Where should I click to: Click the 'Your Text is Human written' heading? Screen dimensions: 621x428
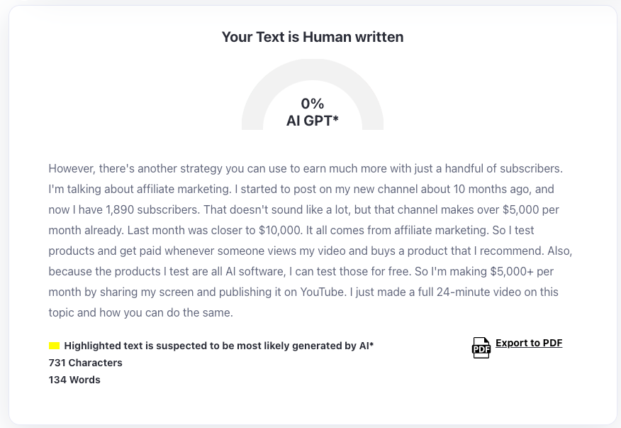(313, 37)
